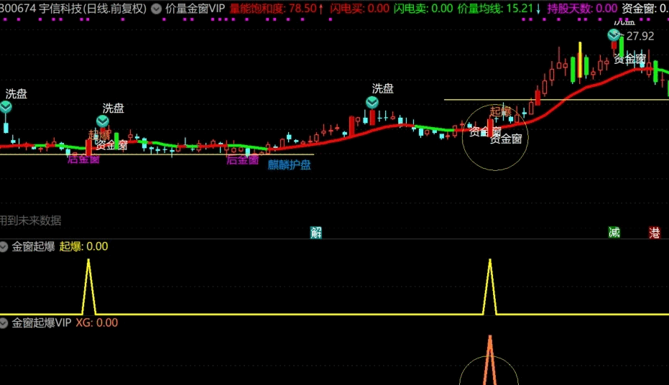
Task: Click the red 港 event marker
Action: [655, 232]
